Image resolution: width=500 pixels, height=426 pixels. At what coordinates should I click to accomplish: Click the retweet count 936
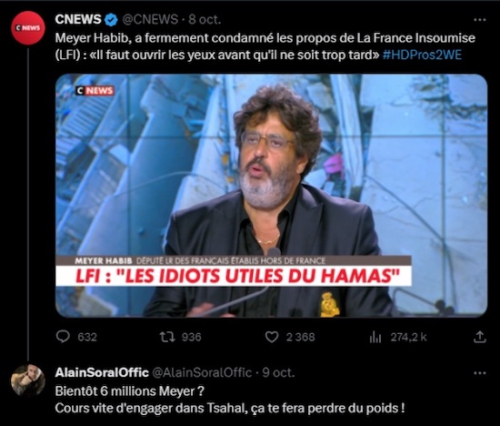click(x=191, y=337)
